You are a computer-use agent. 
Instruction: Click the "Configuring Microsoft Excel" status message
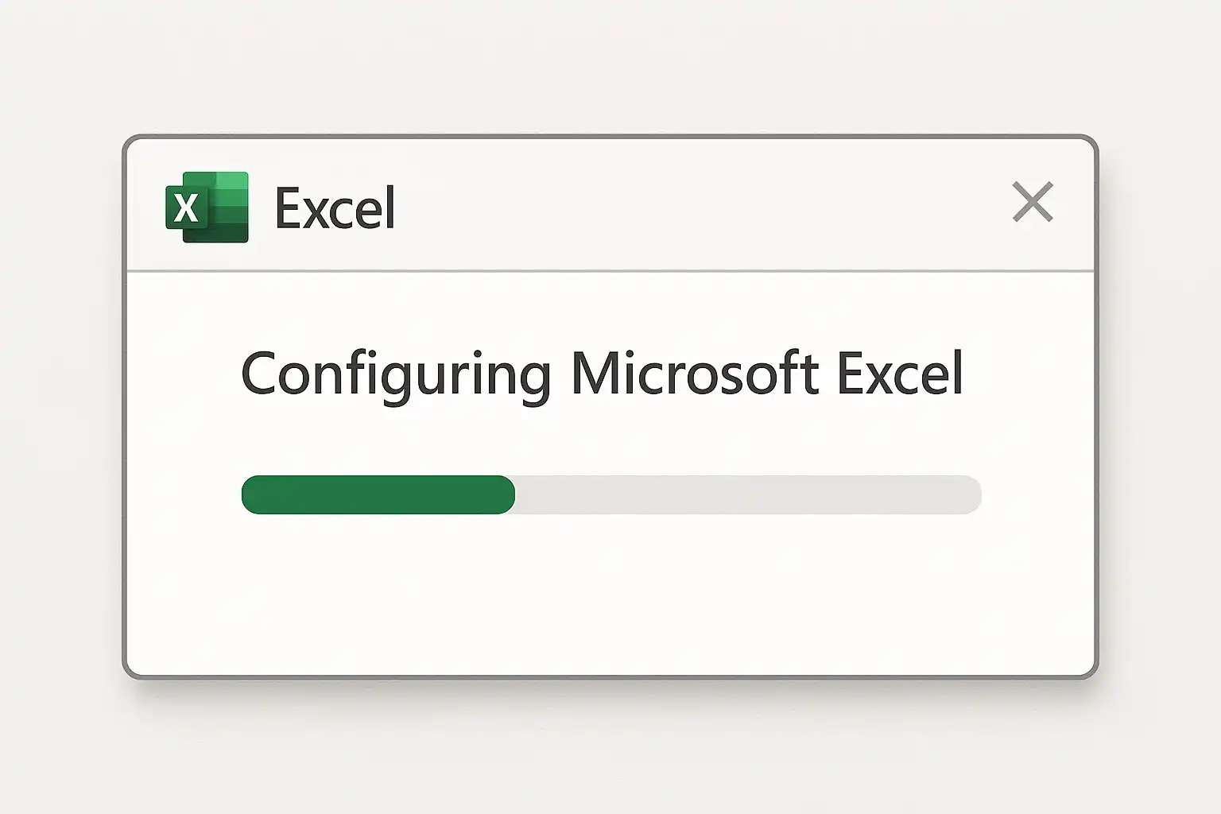(x=602, y=374)
